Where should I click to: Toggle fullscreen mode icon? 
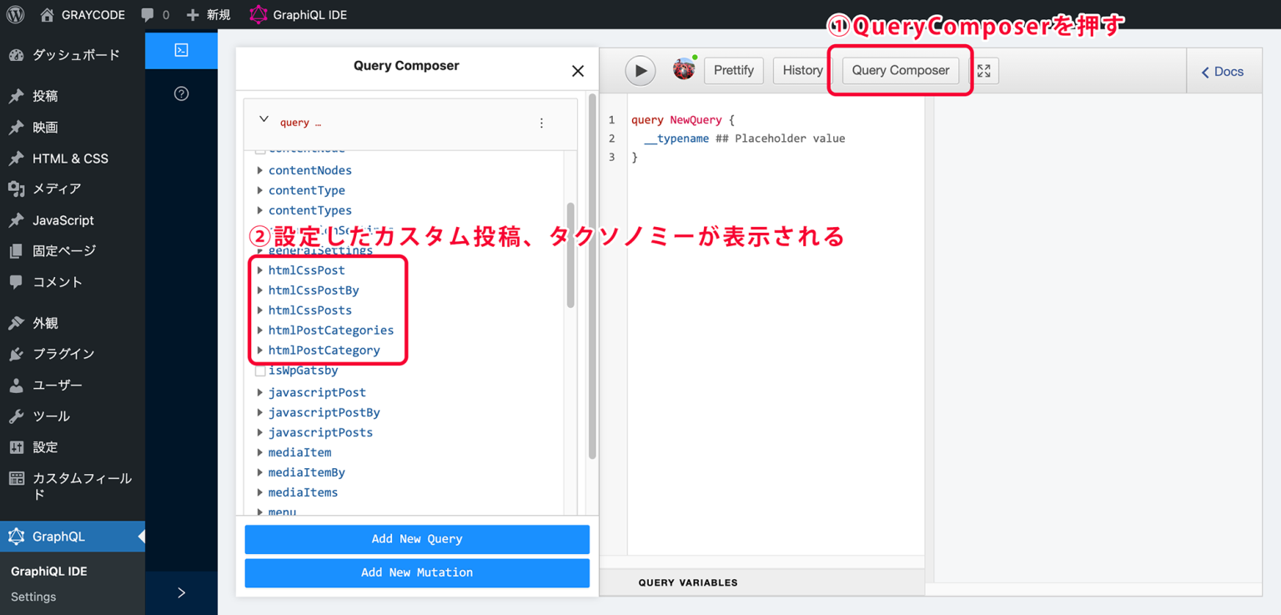click(984, 71)
